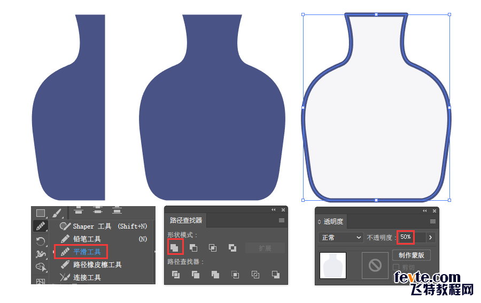Viewport: 481px width, 303px height.
Task: Click the Merge pathfinder icon
Action: [215, 275]
